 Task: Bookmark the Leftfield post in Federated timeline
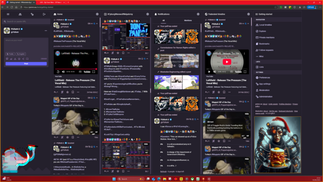[x=224, y=92]
